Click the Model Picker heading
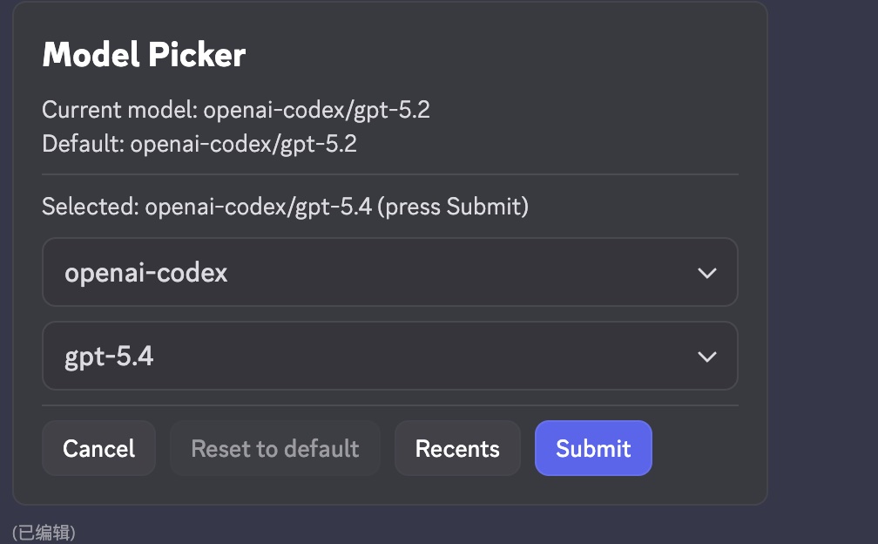Image resolution: width=878 pixels, height=544 pixels. (x=144, y=55)
